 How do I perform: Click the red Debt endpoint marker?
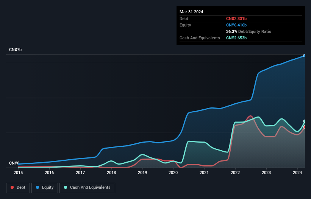pos(305,127)
